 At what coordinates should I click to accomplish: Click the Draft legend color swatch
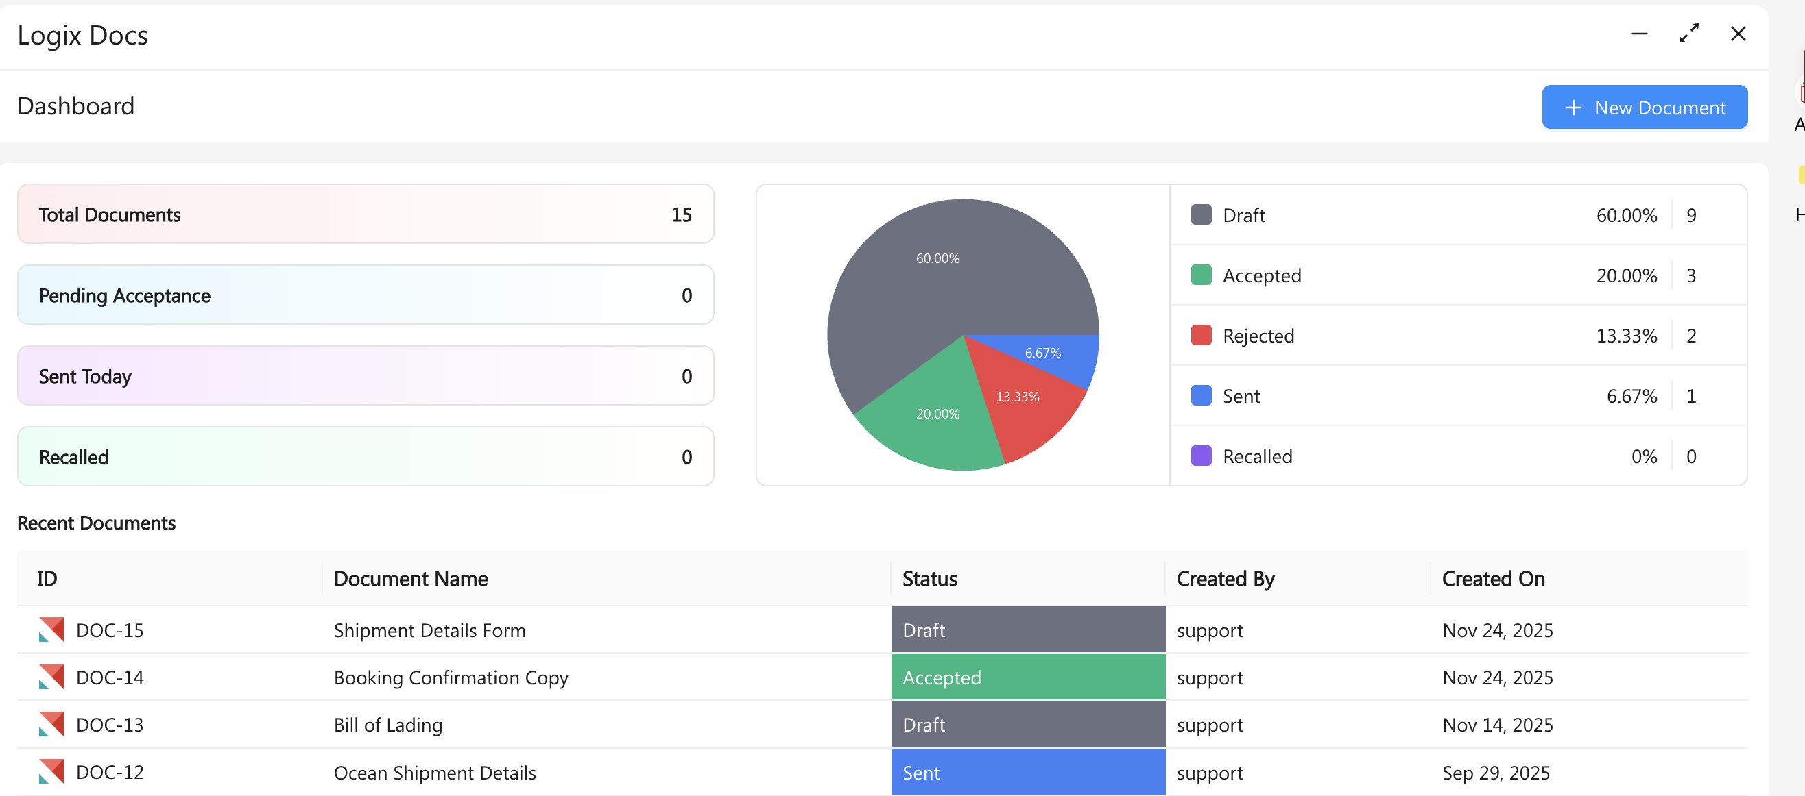point(1201,215)
